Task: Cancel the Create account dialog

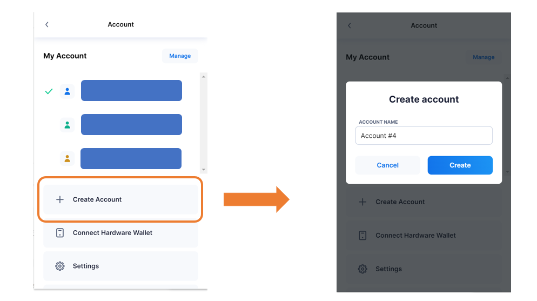Action: (x=387, y=165)
